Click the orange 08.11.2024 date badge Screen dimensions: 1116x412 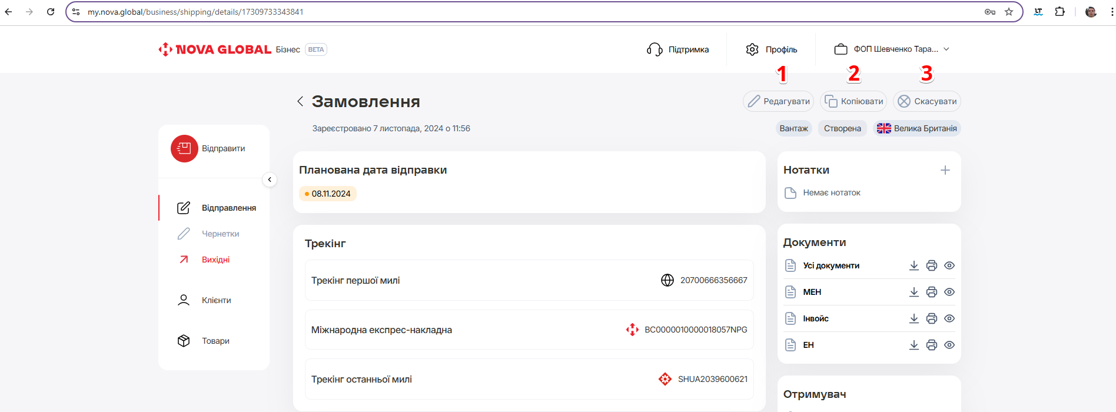pos(328,194)
